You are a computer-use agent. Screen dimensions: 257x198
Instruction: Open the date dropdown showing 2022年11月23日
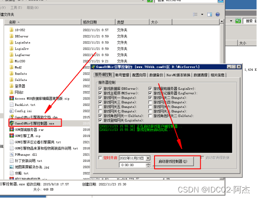[148, 158]
